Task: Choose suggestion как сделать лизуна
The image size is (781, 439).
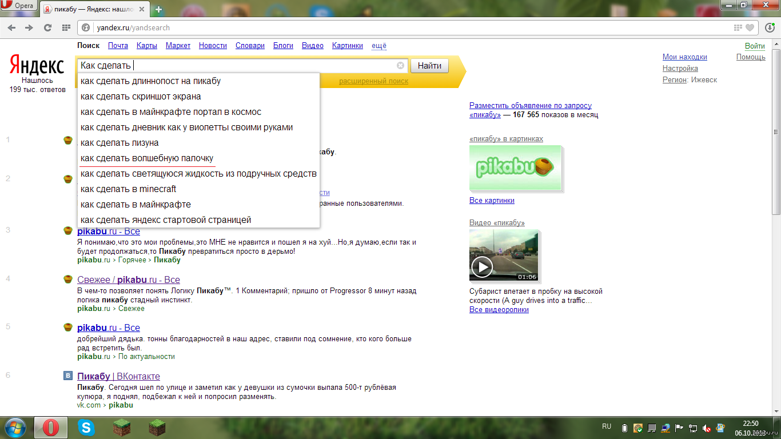Action: (x=198, y=143)
